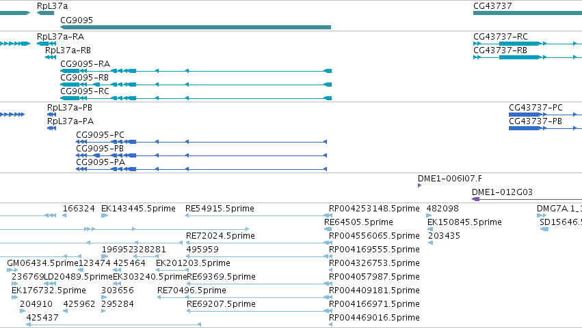Select the GM06434.5prime label

[42, 264]
